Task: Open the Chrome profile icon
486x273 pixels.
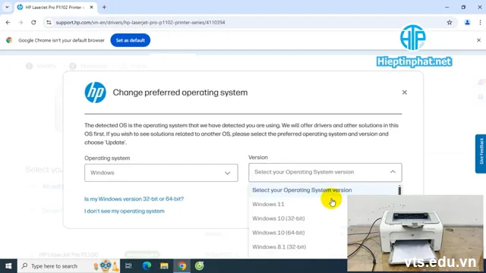Action: [467, 22]
